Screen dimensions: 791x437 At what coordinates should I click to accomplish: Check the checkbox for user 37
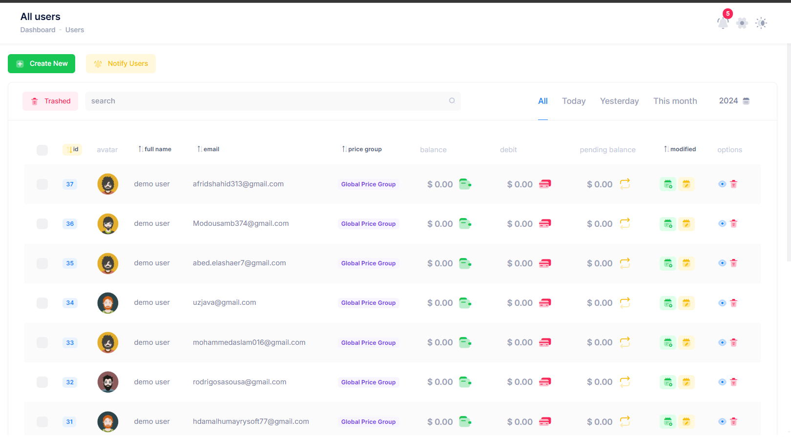tap(42, 184)
